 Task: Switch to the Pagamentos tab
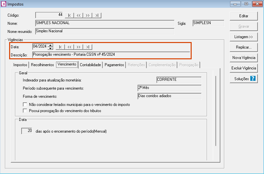click(114, 65)
